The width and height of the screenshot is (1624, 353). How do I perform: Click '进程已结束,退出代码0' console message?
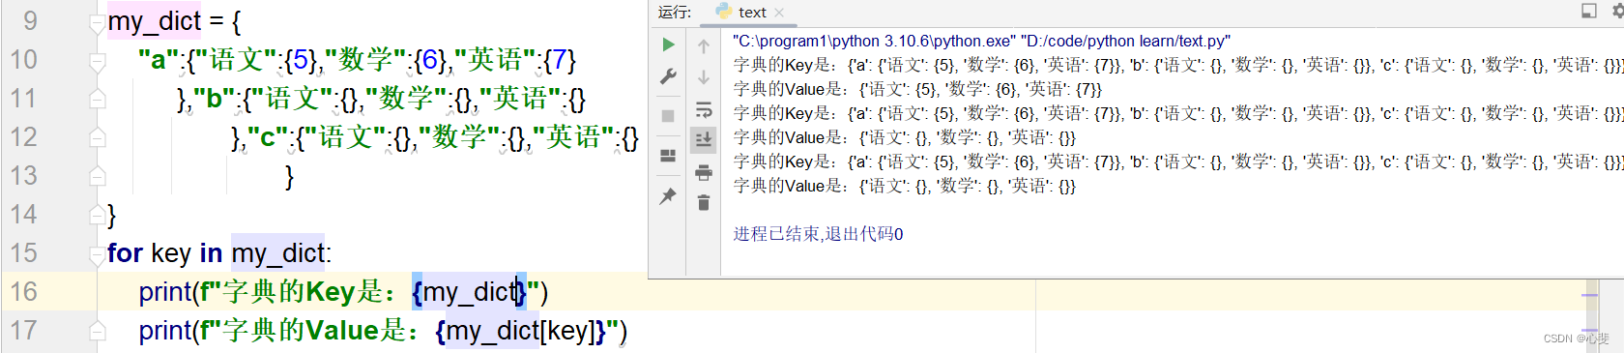tap(818, 234)
